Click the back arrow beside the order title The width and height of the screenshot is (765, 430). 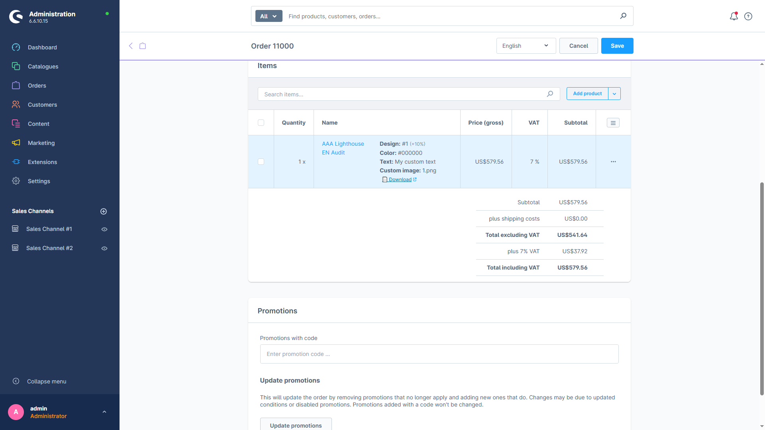click(x=131, y=46)
